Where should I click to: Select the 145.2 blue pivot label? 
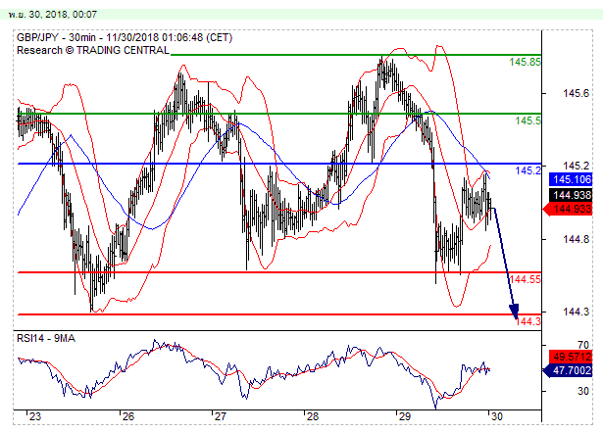click(528, 170)
